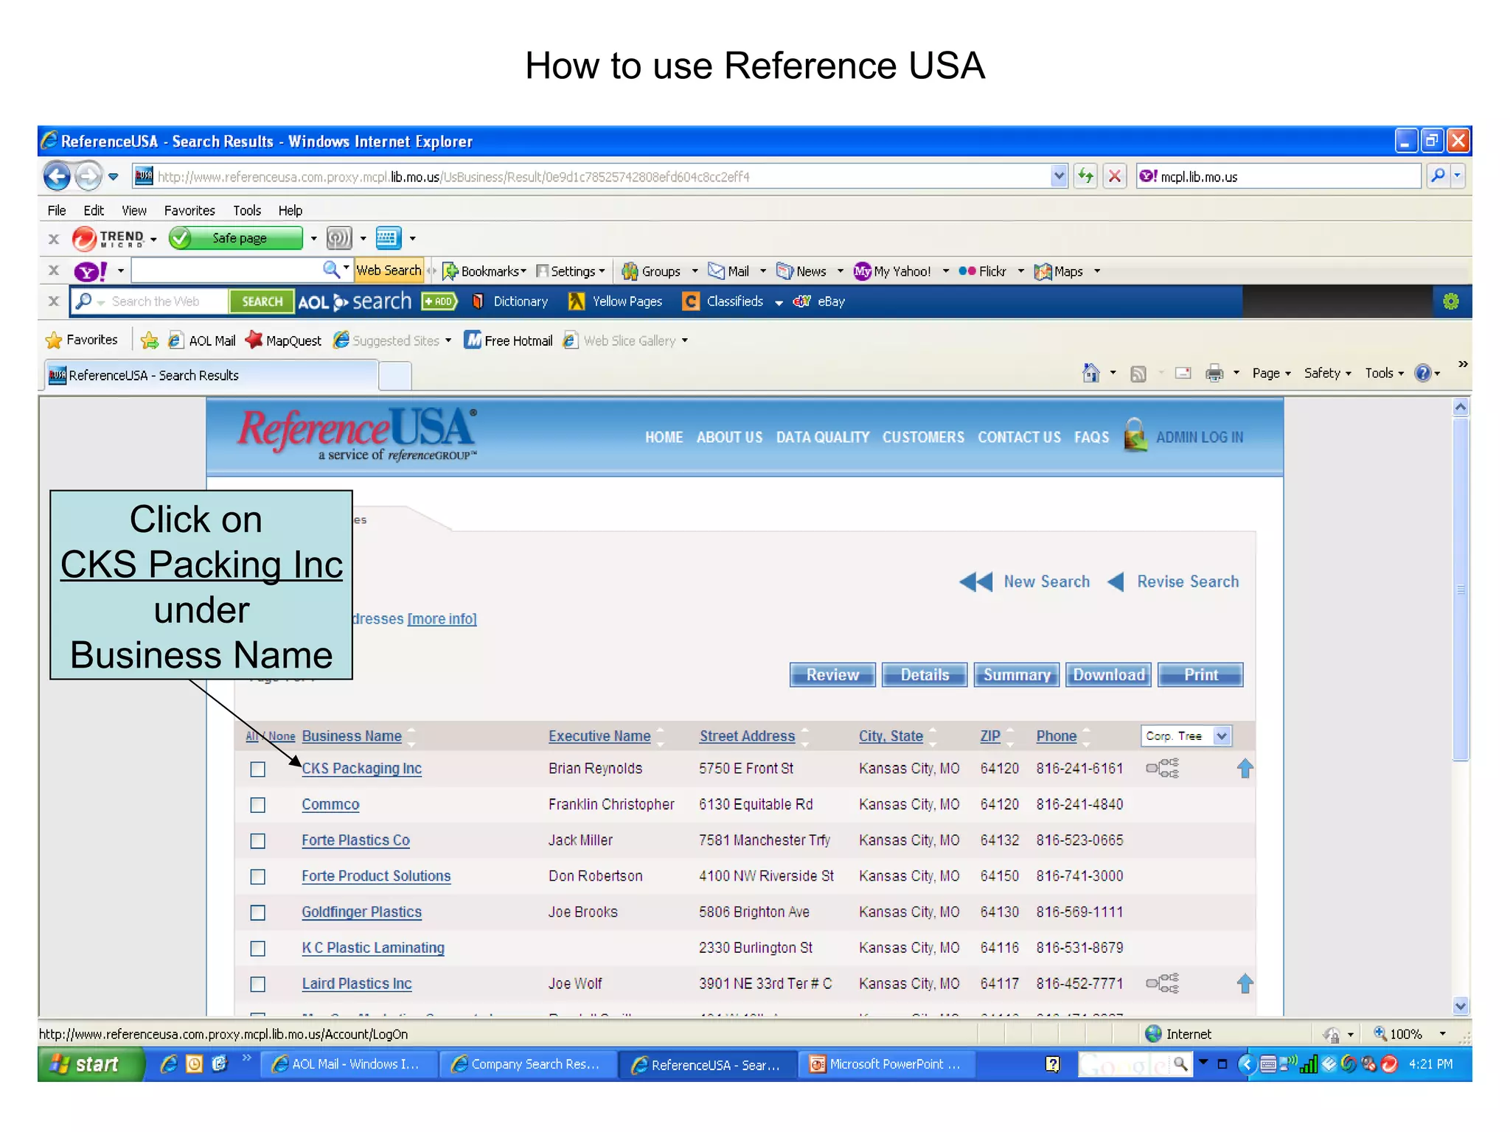1510x1132 pixels.
Task: Open the Corp. Tree dropdown
Action: pyautogui.click(x=1186, y=736)
